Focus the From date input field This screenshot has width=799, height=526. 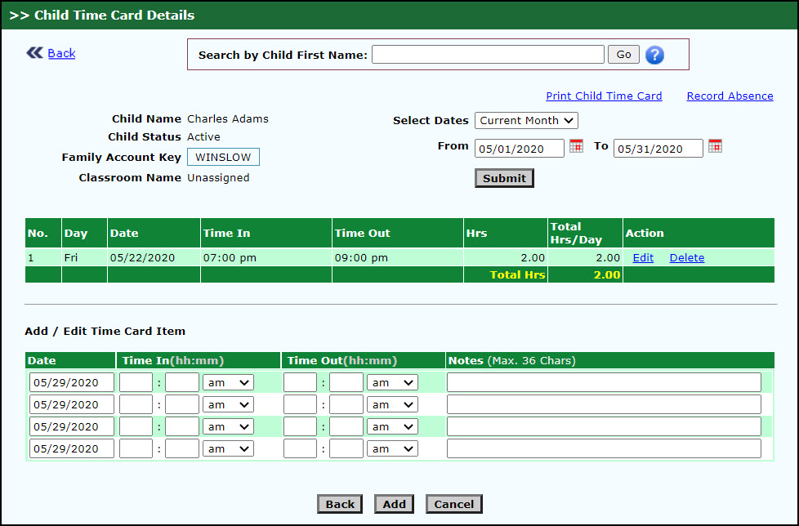519,149
